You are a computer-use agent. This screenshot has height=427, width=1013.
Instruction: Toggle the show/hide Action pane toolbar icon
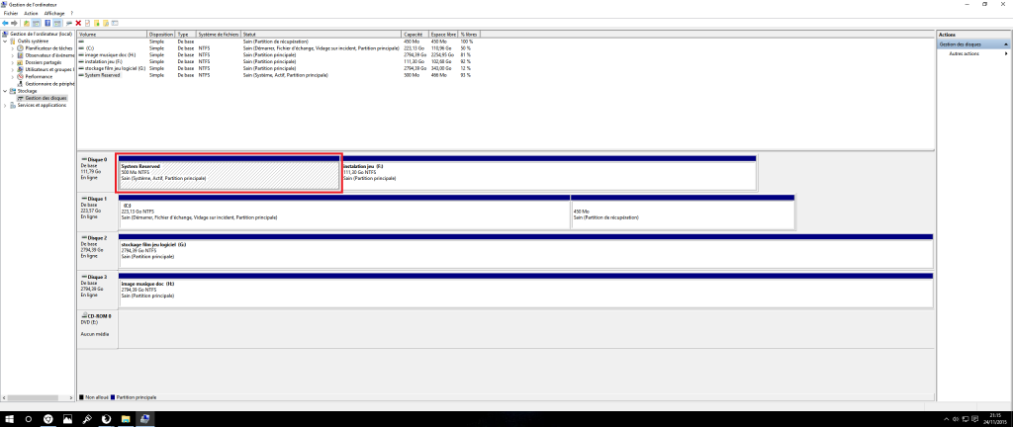(x=56, y=23)
